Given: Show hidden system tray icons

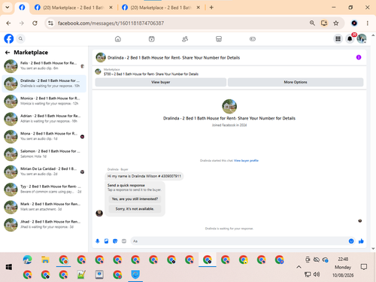Looking at the screenshot, I should (x=299, y=267).
